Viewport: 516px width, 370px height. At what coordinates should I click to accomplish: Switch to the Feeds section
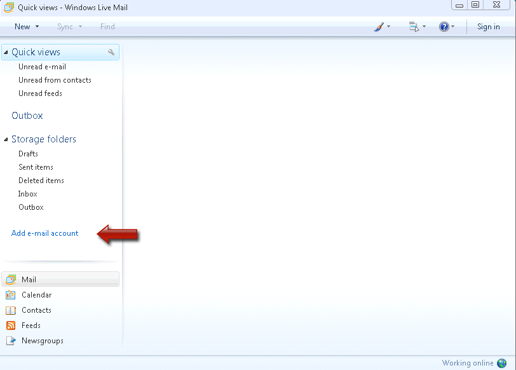pyautogui.click(x=31, y=325)
